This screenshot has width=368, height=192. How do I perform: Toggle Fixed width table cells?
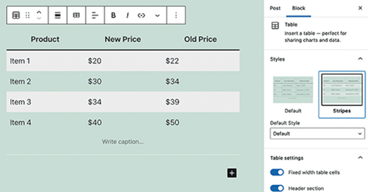[277, 172]
